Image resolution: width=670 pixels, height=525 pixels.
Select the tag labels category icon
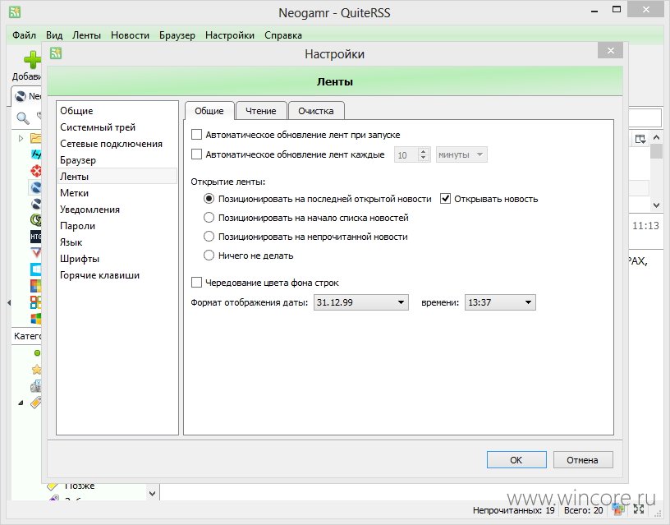(36, 403)
